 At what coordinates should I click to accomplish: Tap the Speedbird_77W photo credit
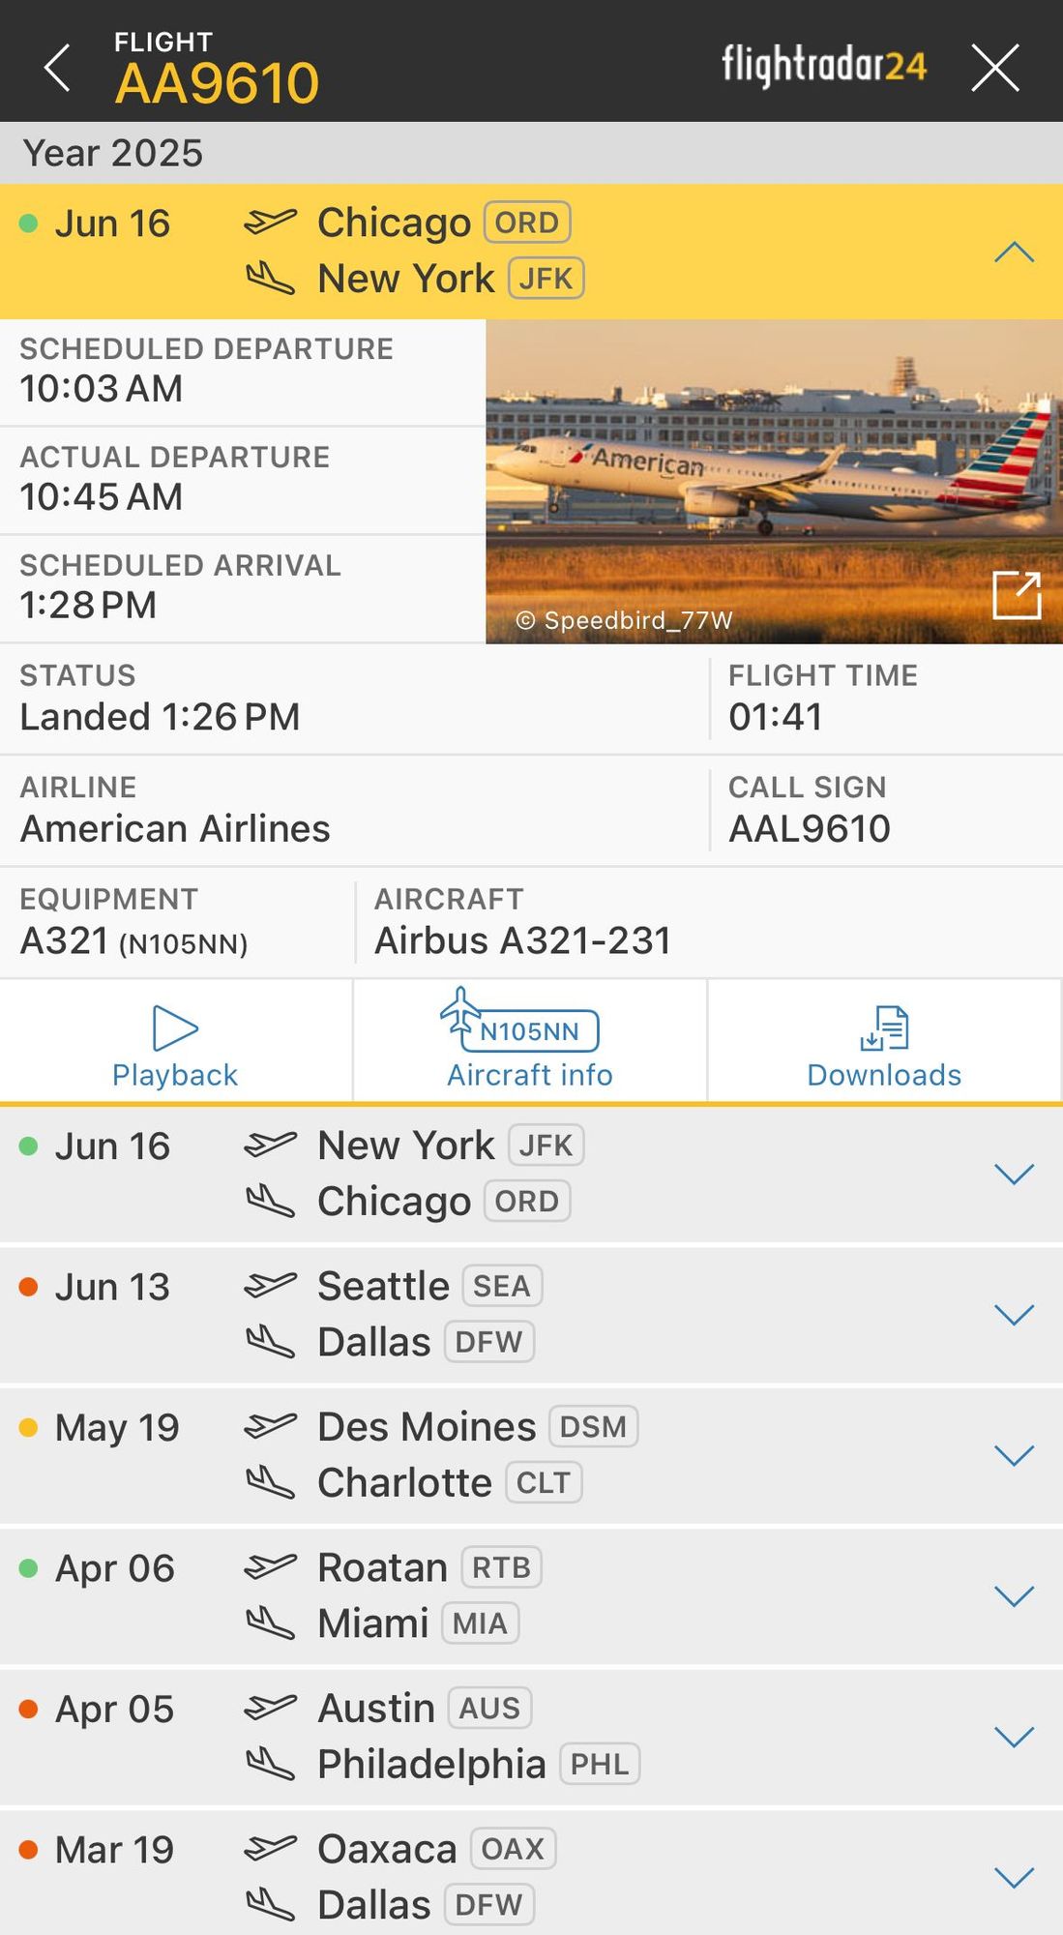pos(625,620)
